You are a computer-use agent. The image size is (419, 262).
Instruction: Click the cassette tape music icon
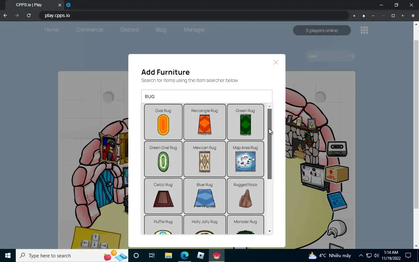[337, 148]
